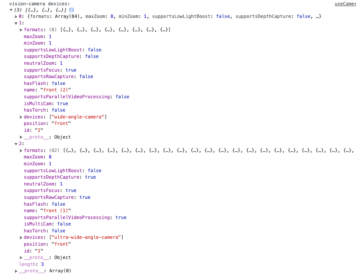Click the length: 3 property
This screenshot has height=275, width=356.
[32, 264]
